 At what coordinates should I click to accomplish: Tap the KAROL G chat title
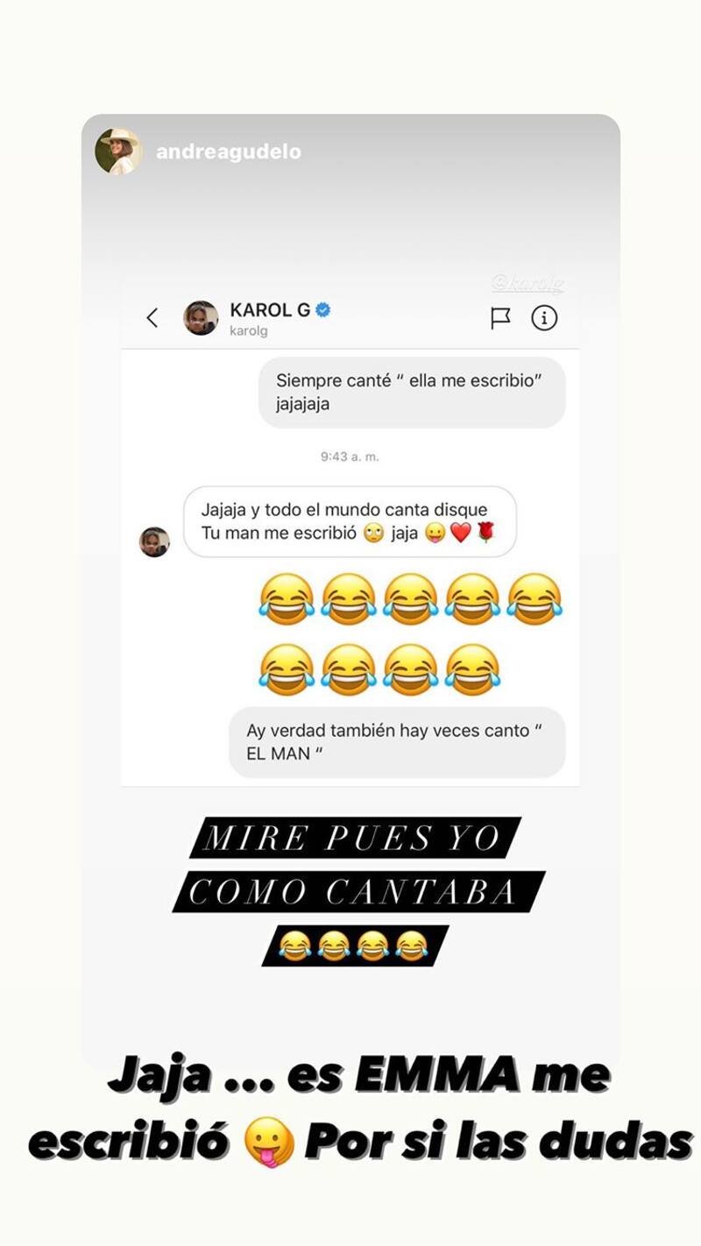pos(270,309)
